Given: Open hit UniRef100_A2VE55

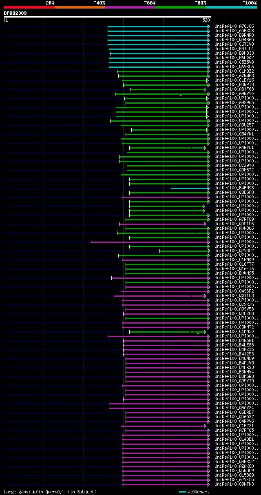Looking at the screenshot, I should click(x=234, y=479).
